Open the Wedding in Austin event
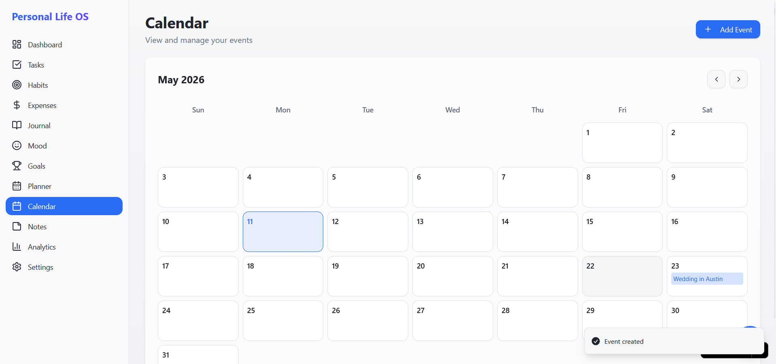The height and width of the screenshot is (364, 776). [707, 279]
